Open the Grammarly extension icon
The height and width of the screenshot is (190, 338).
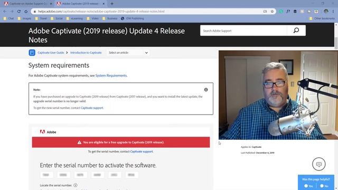[x=281, y=12]
